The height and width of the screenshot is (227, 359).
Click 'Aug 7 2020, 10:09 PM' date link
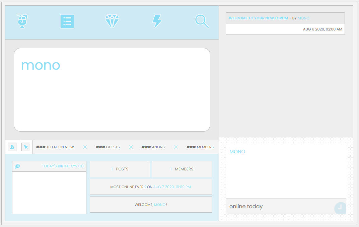(x=172, y=187)
